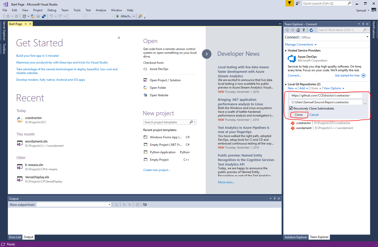Image resolution: width=378 pixels, height=247 pixels.
Task: Pin the Start Page tab
Action: [x=25, y=24]
